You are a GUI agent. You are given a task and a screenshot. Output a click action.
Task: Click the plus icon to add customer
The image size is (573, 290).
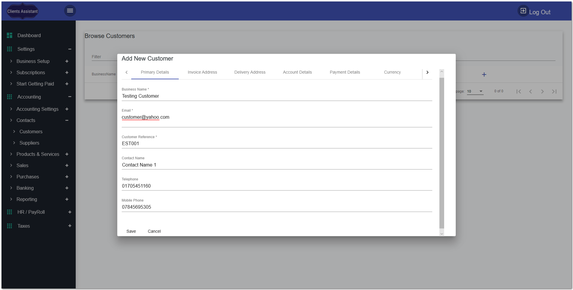coord(484,75)
